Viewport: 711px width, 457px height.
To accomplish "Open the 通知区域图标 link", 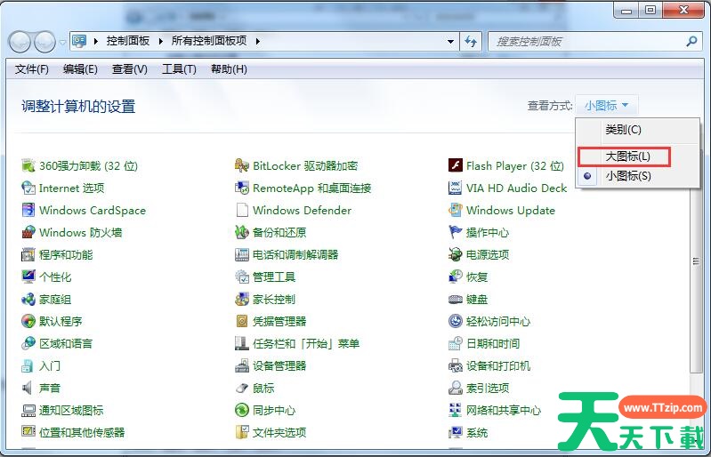I will [x=71, y=411].
